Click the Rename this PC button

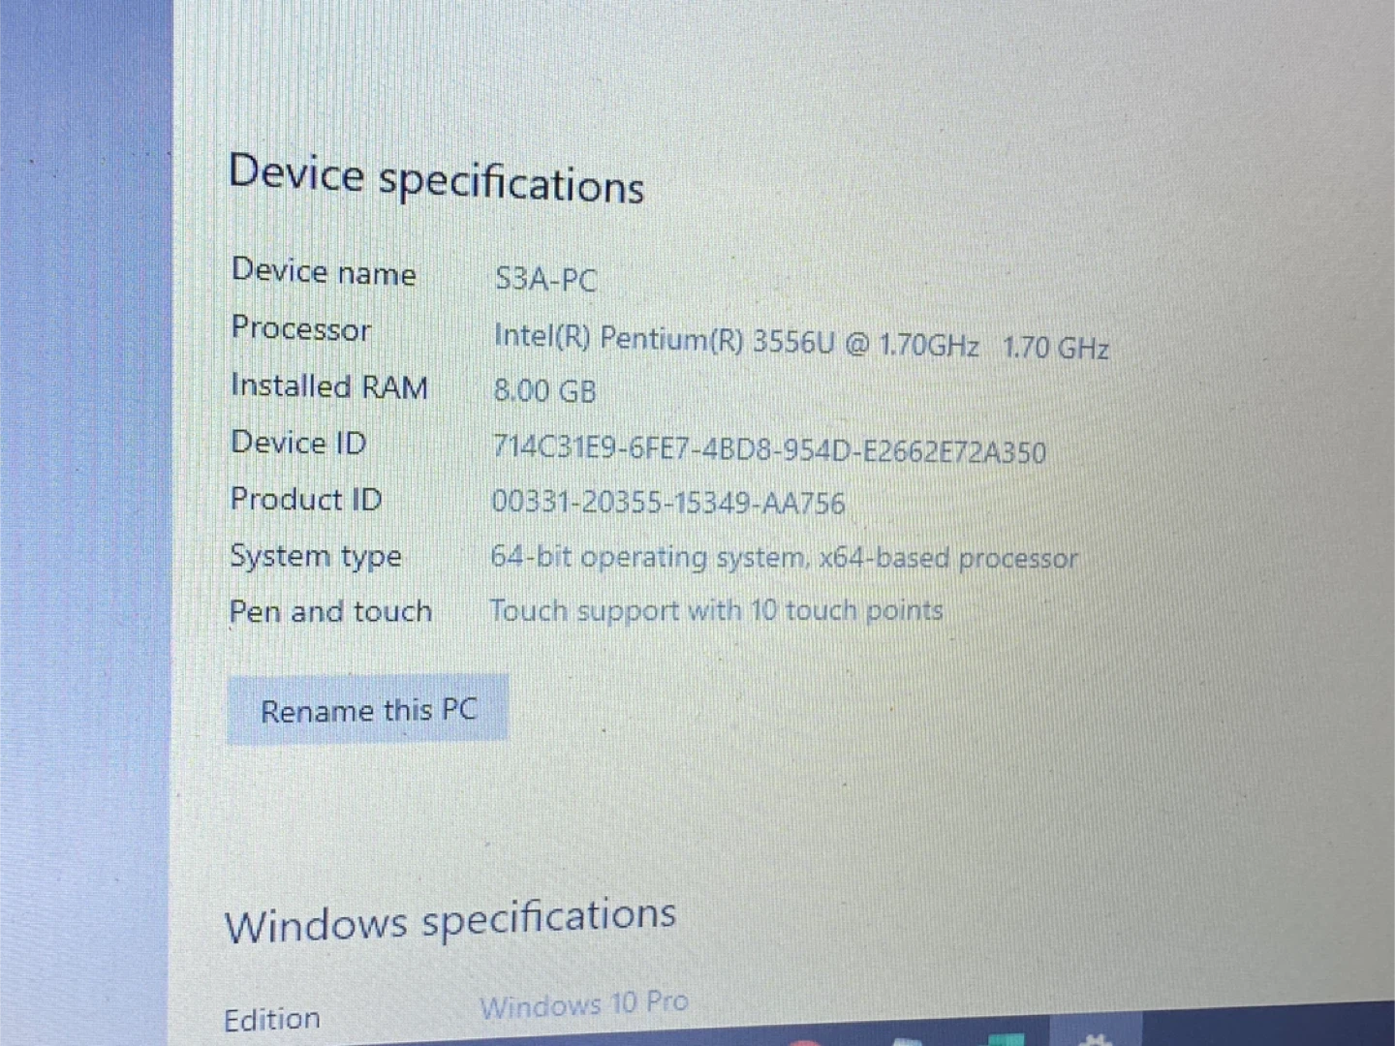coord(367,709)
